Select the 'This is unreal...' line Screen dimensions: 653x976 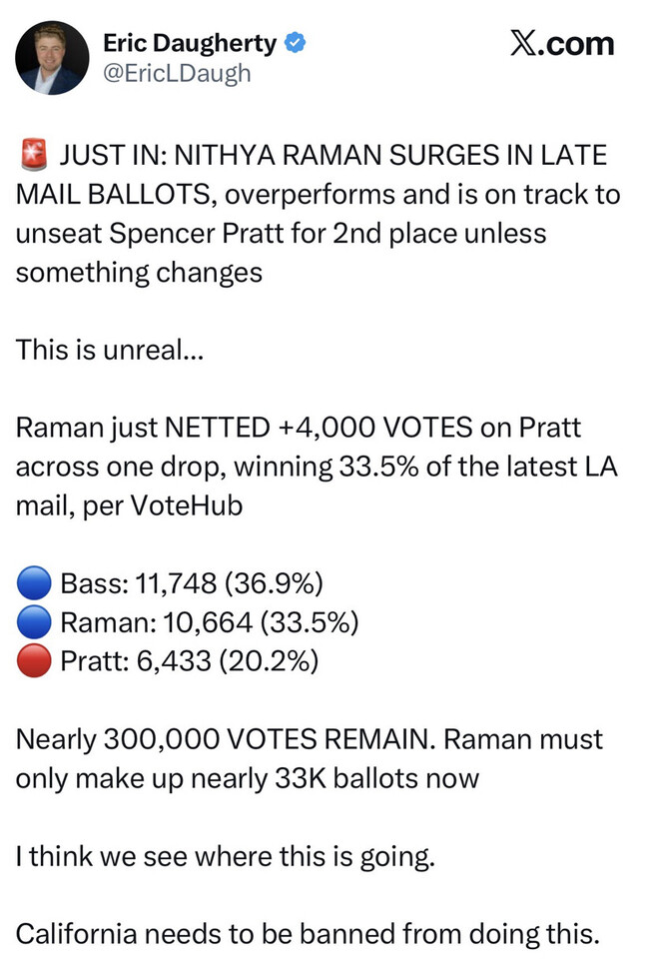coord(110,350)
